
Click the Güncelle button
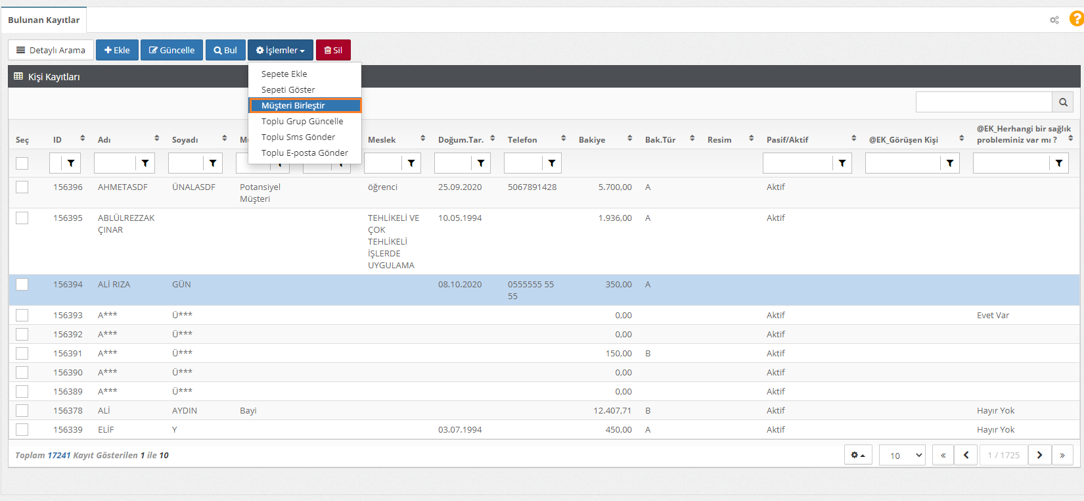(x=171, y=50)
